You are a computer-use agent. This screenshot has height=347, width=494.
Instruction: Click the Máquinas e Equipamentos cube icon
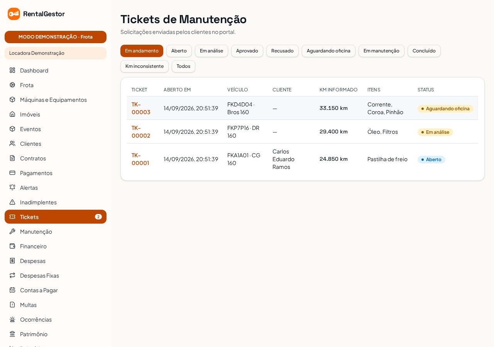click(x=12, y=99)
